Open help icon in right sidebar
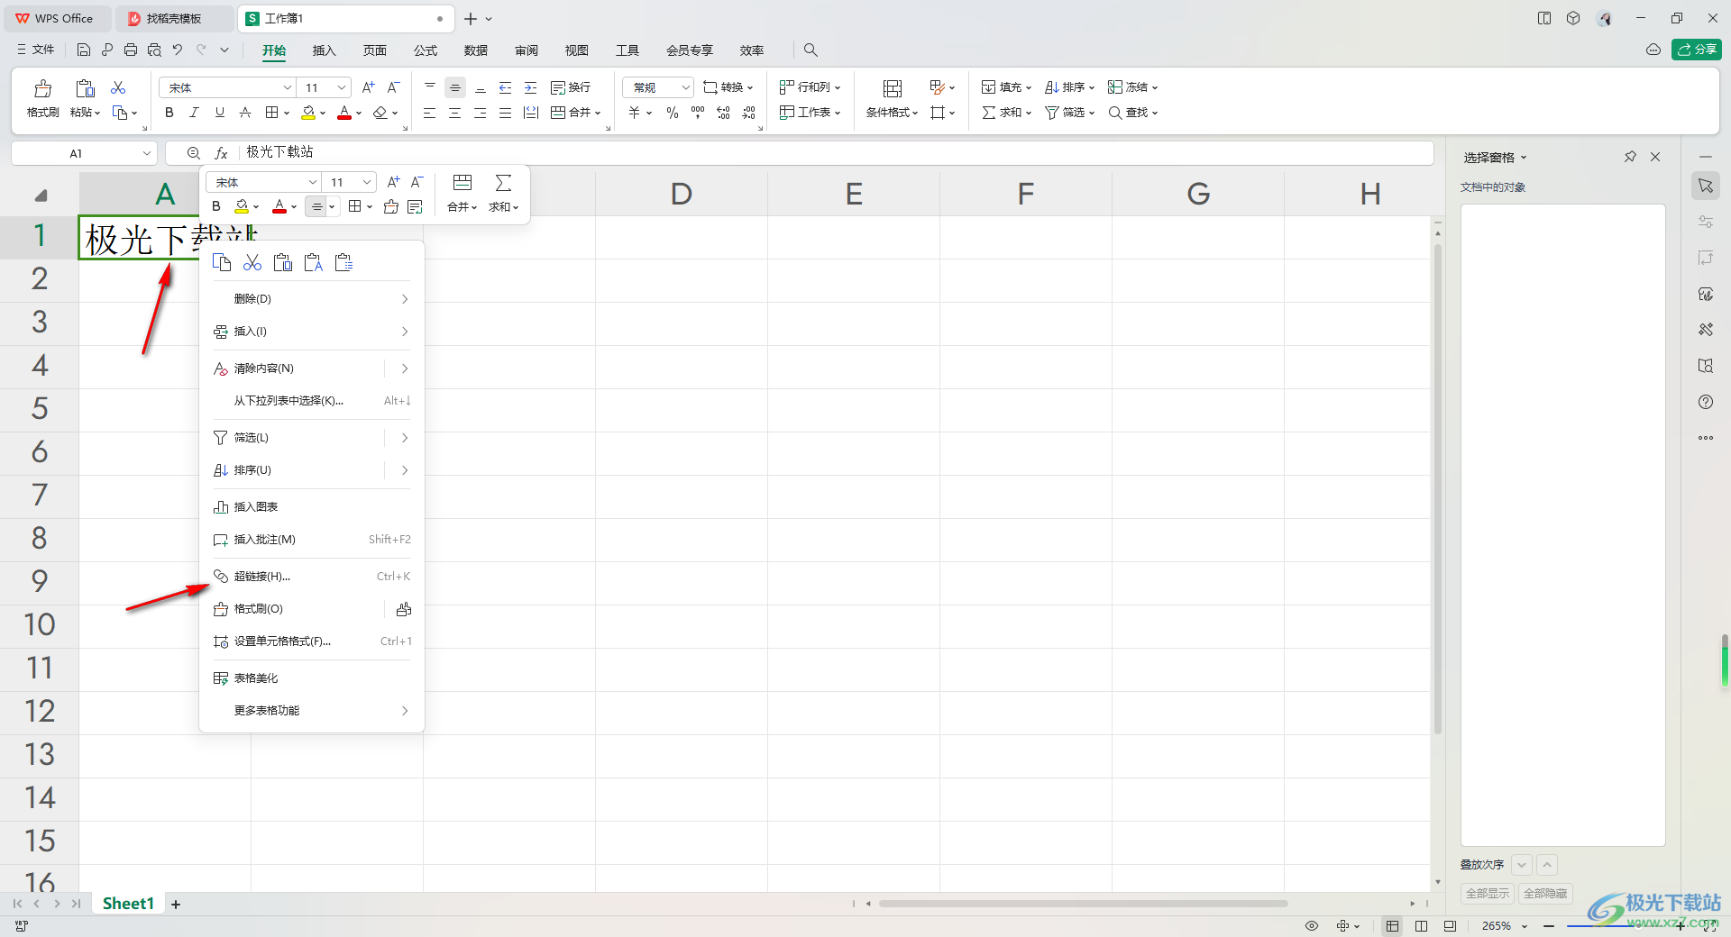 [x=1706, y=402]
